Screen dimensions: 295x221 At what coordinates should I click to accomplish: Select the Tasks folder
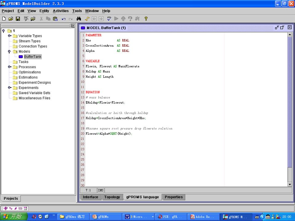pyautogui.click(x=24, y=62)
